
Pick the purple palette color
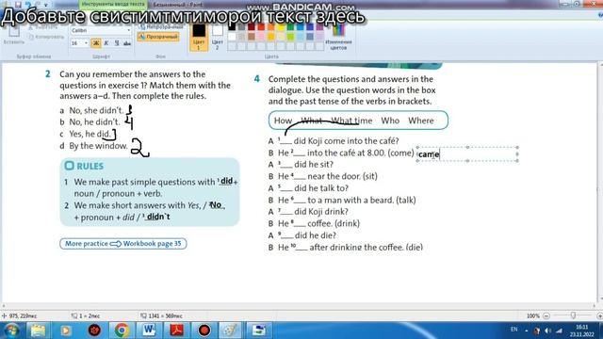[320, 27]
